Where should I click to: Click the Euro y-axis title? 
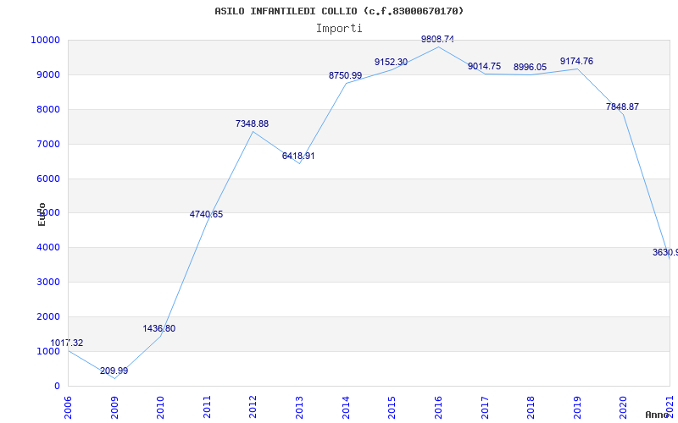point(42,214)
